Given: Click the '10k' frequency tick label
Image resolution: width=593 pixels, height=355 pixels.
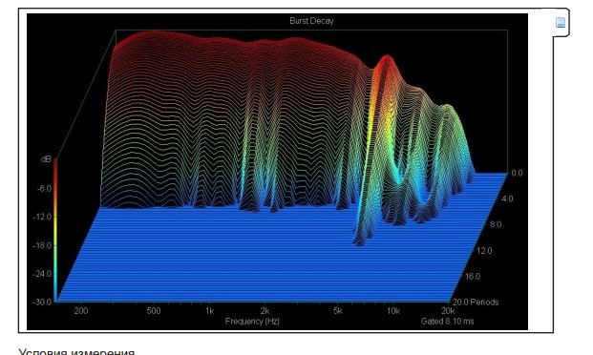Looking at the screenshot, I should click(x=392, y=311).
